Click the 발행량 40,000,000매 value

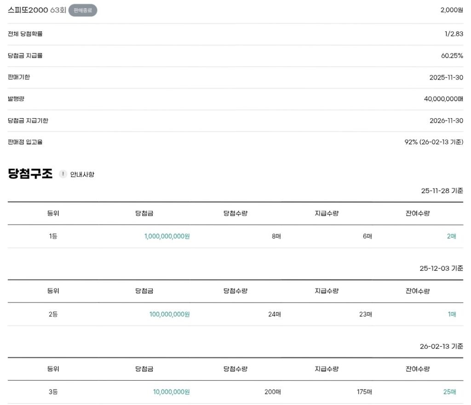pyautogui.click(x=443, y=99)
